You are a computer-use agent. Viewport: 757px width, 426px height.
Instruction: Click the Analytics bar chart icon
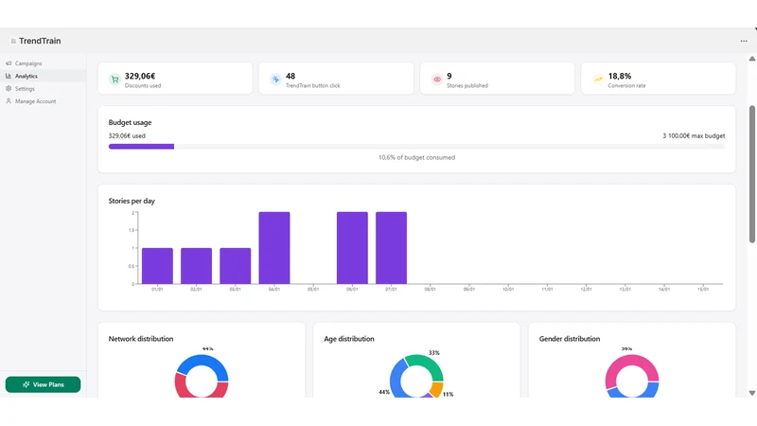pyautogui.click(x=9, y=76)
